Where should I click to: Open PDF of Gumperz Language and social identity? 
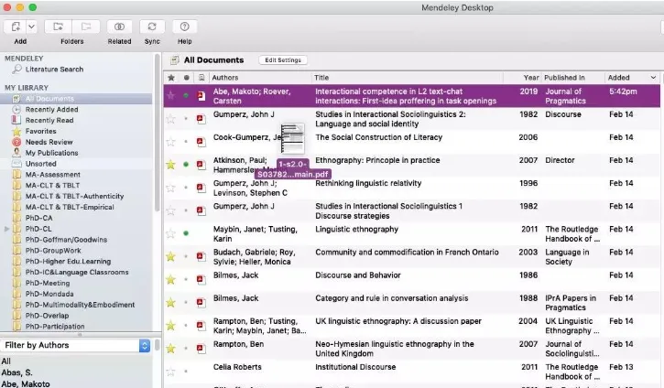(201, 119)
